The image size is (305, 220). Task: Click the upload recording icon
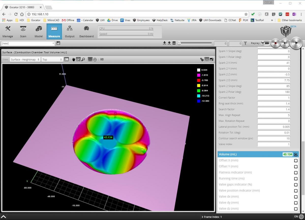(x=169, y=43)
